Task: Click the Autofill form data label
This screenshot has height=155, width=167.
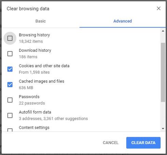Action: click(x=35, y=112)
